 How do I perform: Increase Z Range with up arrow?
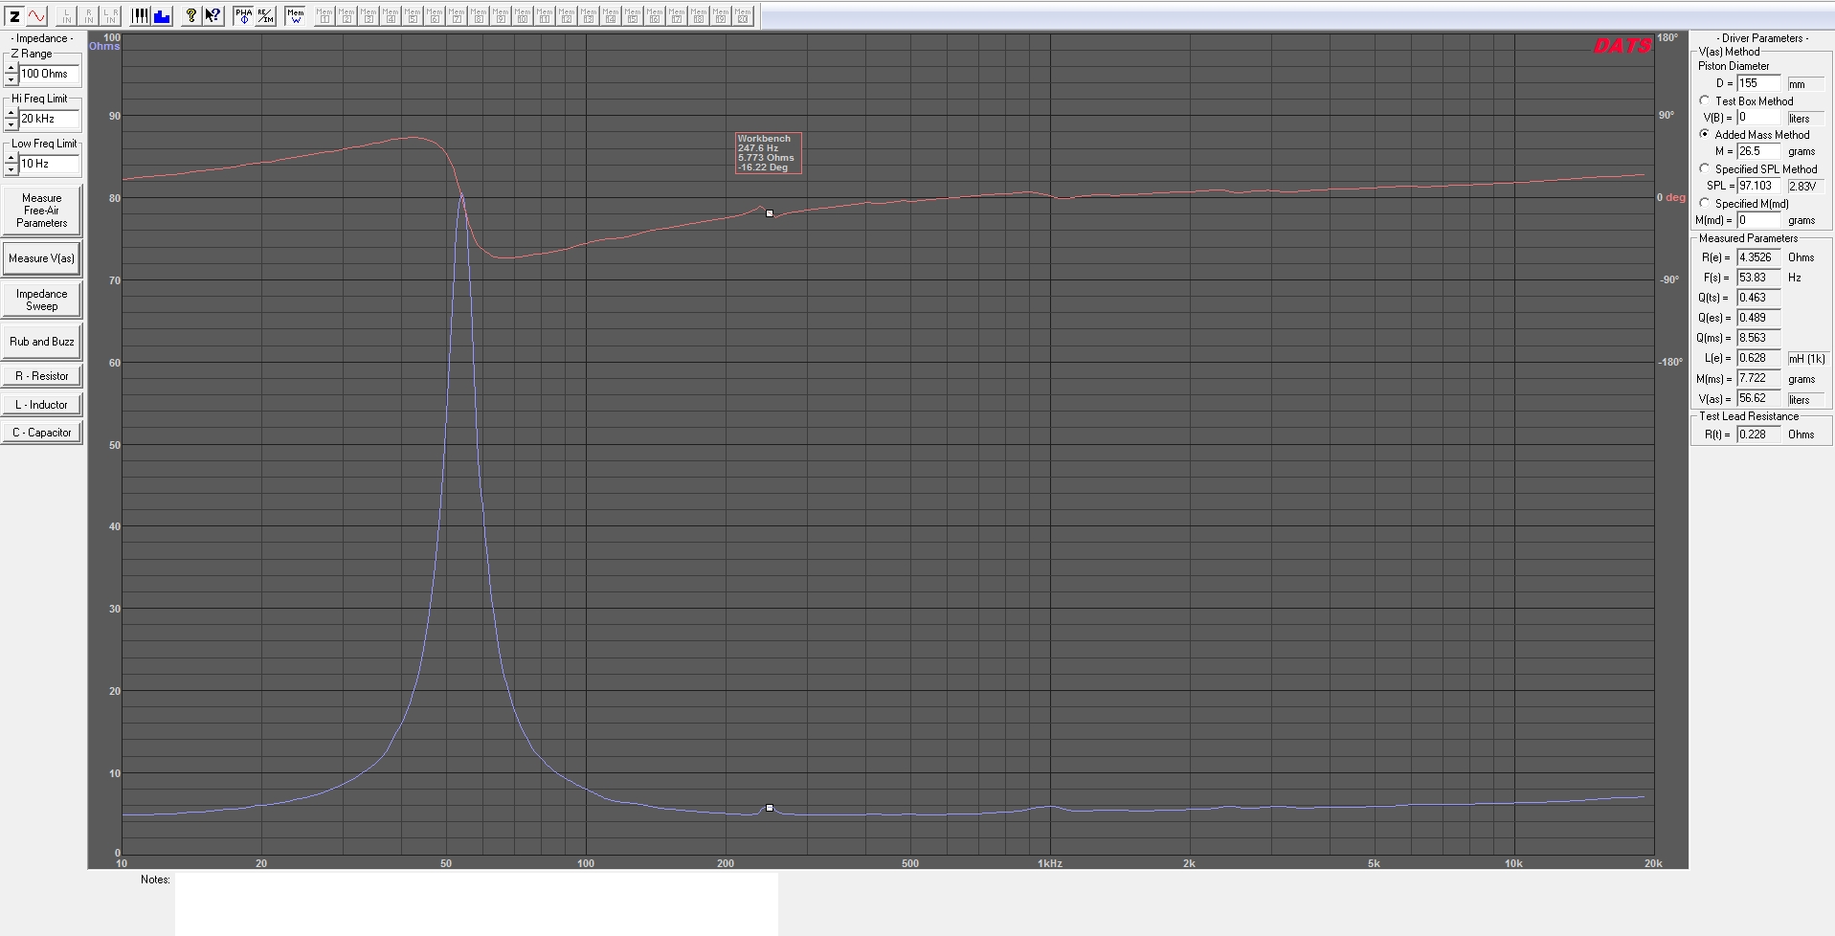(x=11, y=68)
